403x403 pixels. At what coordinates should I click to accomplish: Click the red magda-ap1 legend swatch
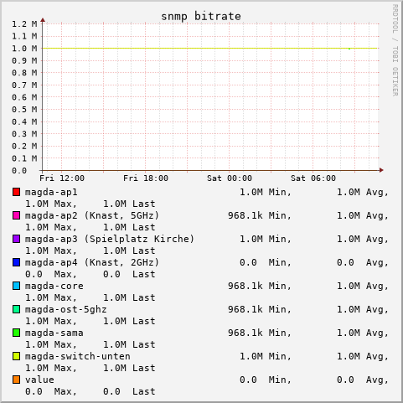click(x=16, y=192)
